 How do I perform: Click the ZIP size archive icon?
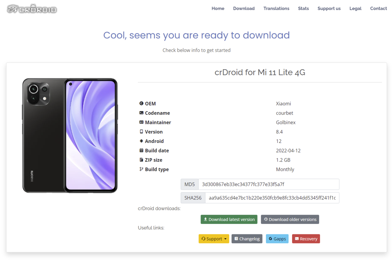click(141, 160)
